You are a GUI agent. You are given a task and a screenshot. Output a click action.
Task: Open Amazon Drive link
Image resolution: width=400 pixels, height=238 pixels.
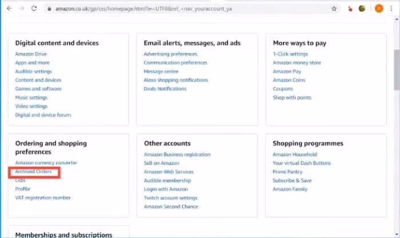[31, 54]
